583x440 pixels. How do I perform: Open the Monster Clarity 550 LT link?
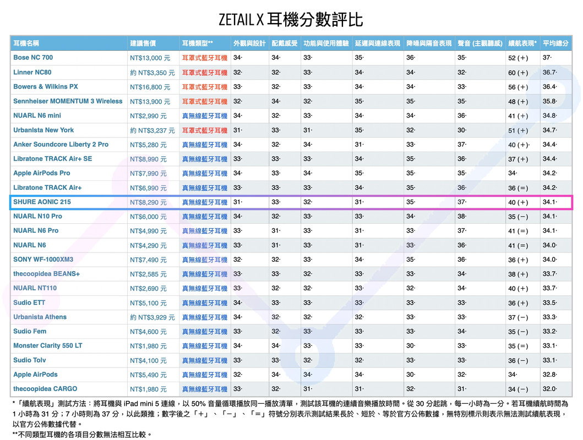47,346
